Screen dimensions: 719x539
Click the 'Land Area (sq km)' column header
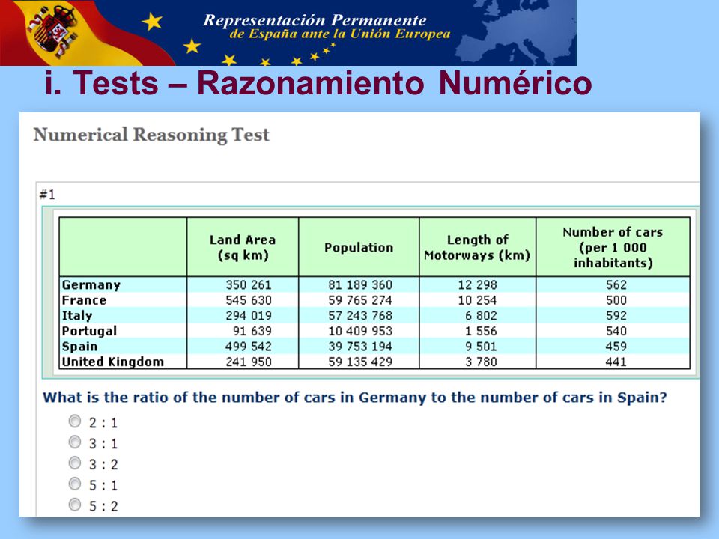click(243, 247)
